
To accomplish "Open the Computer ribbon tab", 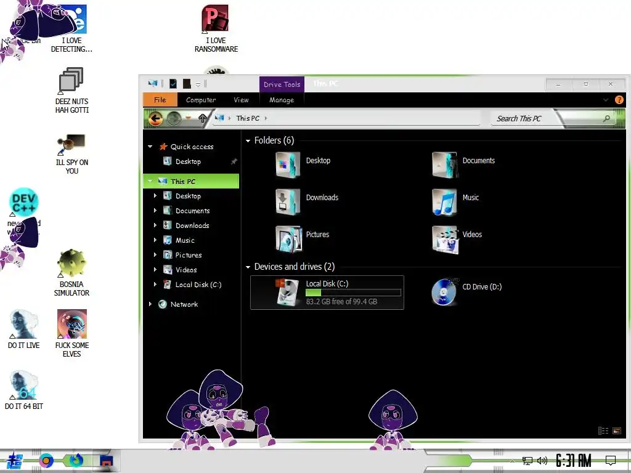I will [201, 100].
